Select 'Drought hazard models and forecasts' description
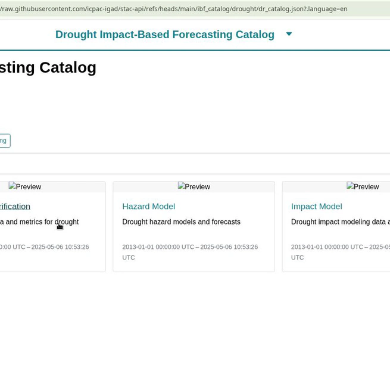 click(182, 222)
